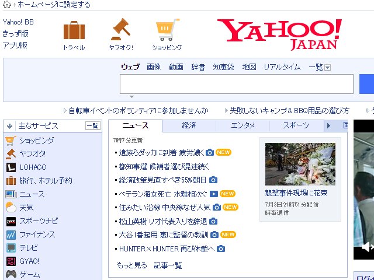The width and height of the screenshot is (374, 280).
Task: Click camera icon next to 経済政策見直すべき55% headline
Action: pyautogui.click(x=213, y=180)
